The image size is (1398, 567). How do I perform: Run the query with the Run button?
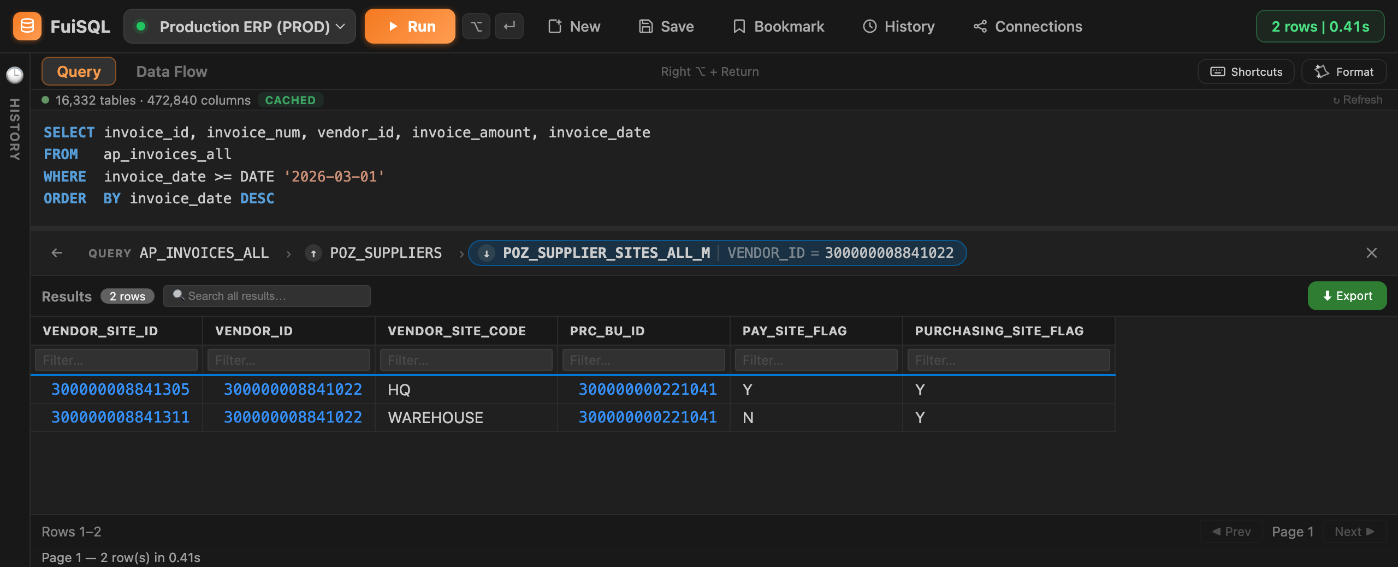pyautogui.click(x=410, y=26)
